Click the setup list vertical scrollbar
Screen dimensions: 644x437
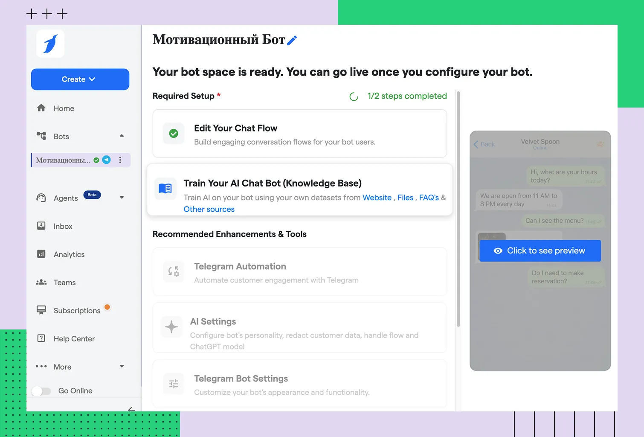tap(458, 209)
